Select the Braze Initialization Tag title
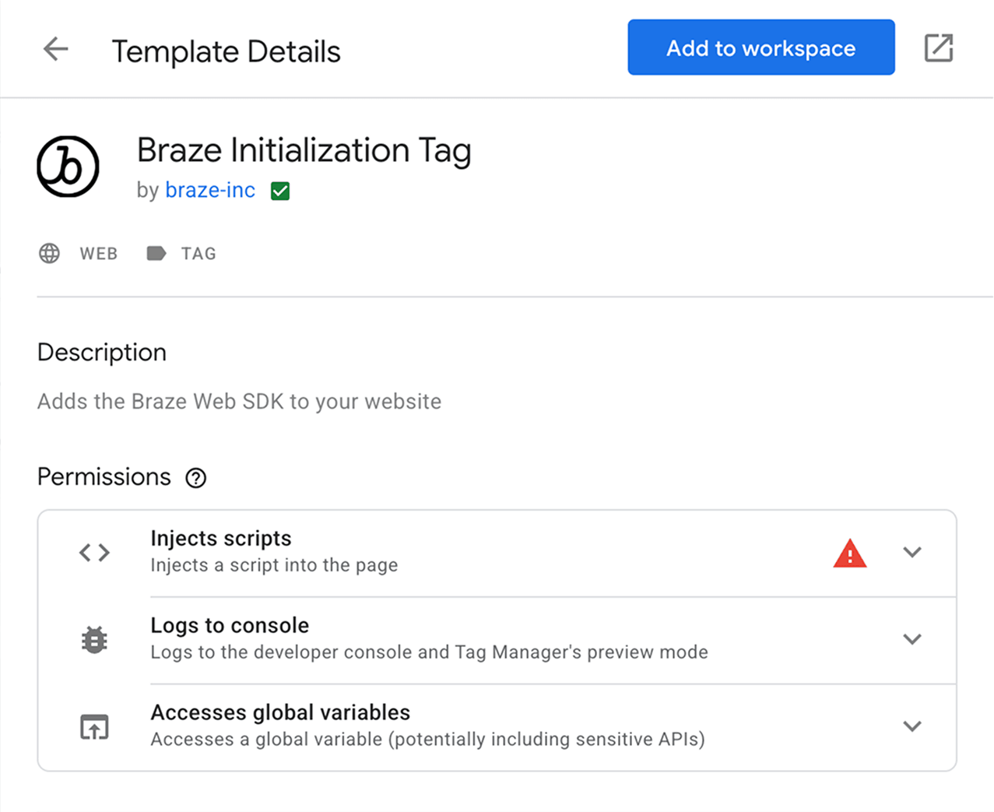 click(x=304, y=150)
